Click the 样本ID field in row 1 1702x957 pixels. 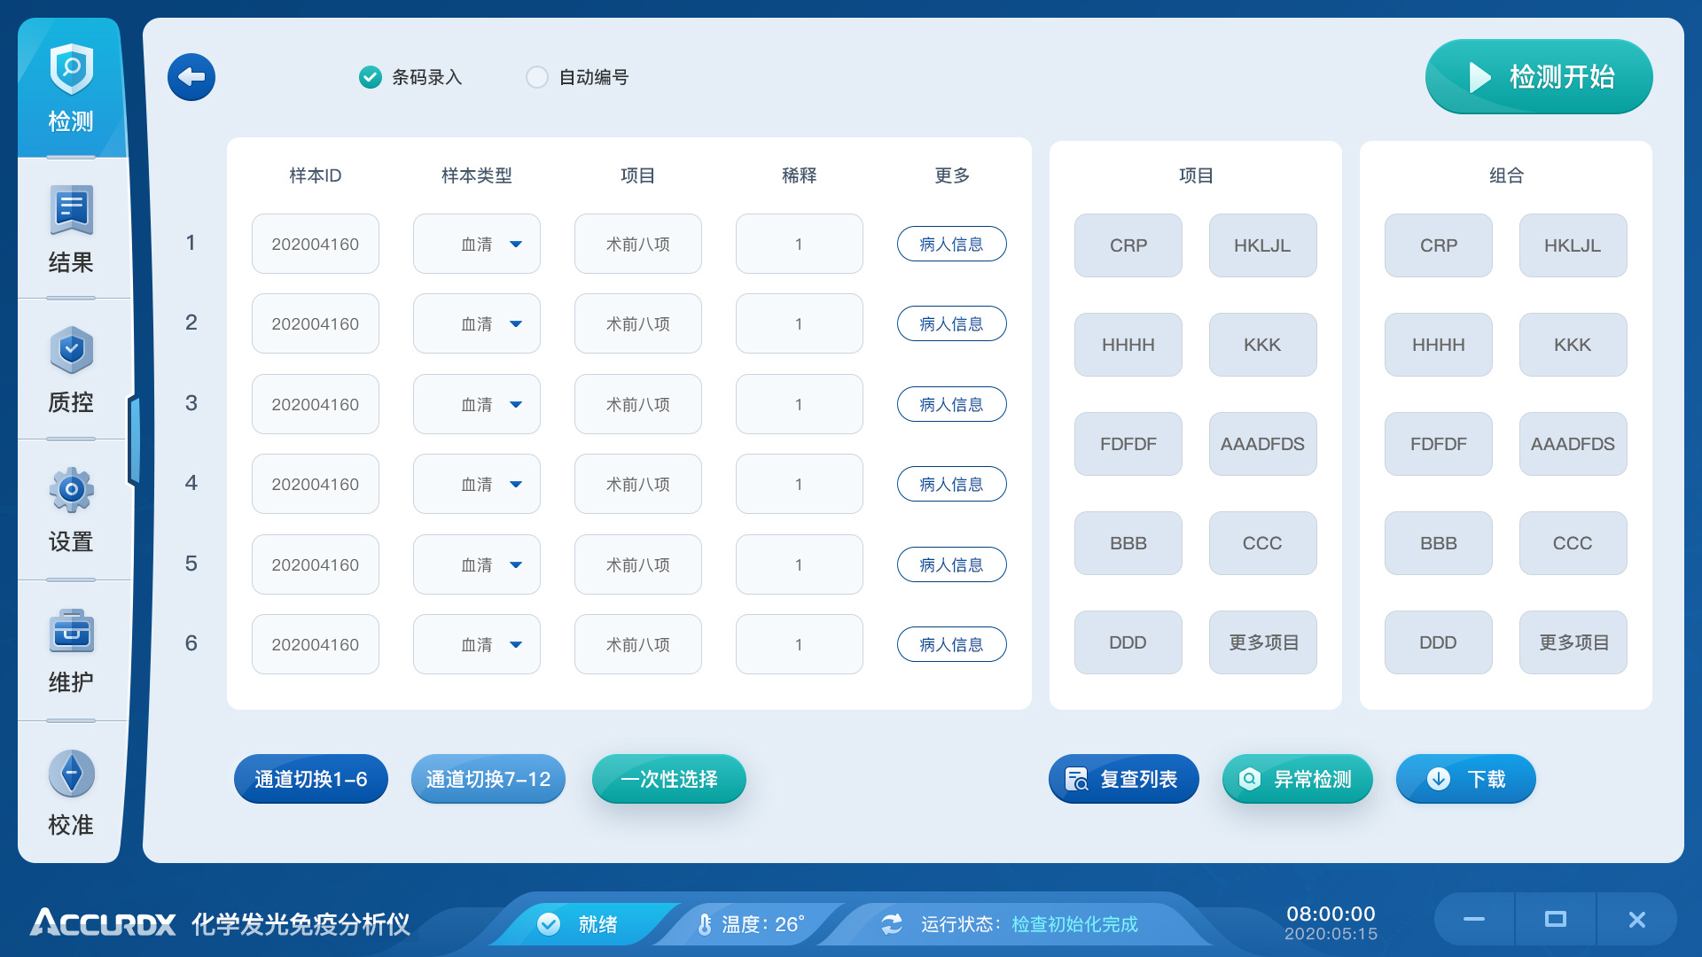point(315,243)
